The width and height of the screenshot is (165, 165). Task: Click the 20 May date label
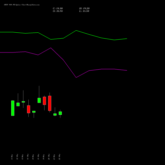[49, 157]
